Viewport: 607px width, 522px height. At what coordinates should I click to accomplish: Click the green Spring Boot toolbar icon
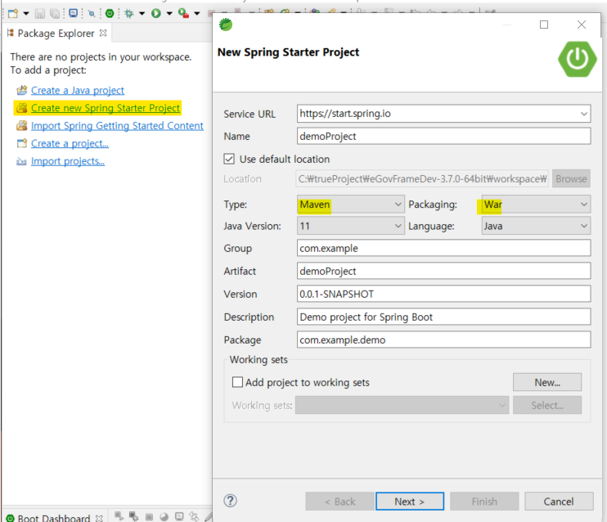point(110,14)
